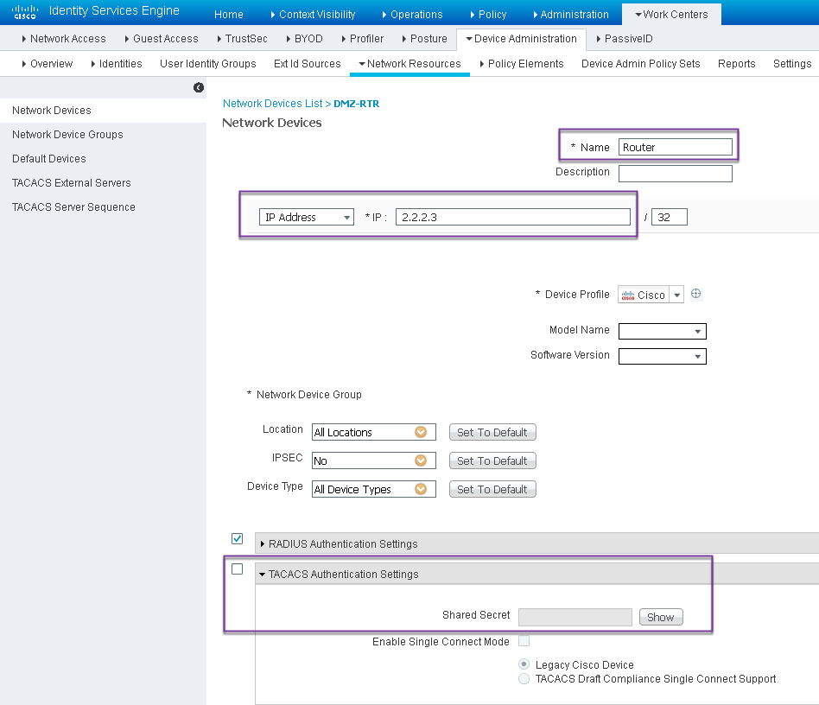Open Overview submenu

click(x=47, y=64)
